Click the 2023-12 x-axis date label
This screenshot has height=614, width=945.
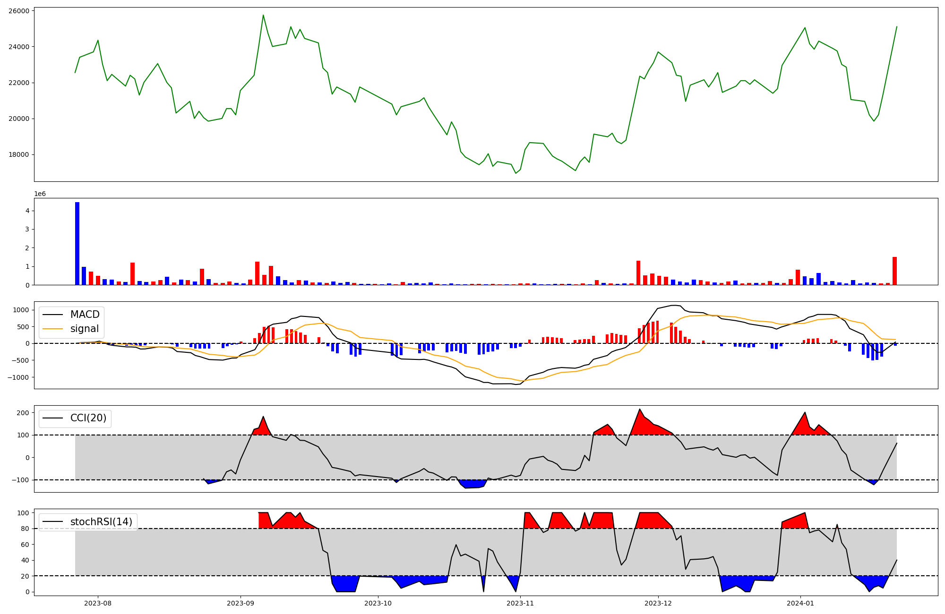pyautogui.click(x=658, y=603)
